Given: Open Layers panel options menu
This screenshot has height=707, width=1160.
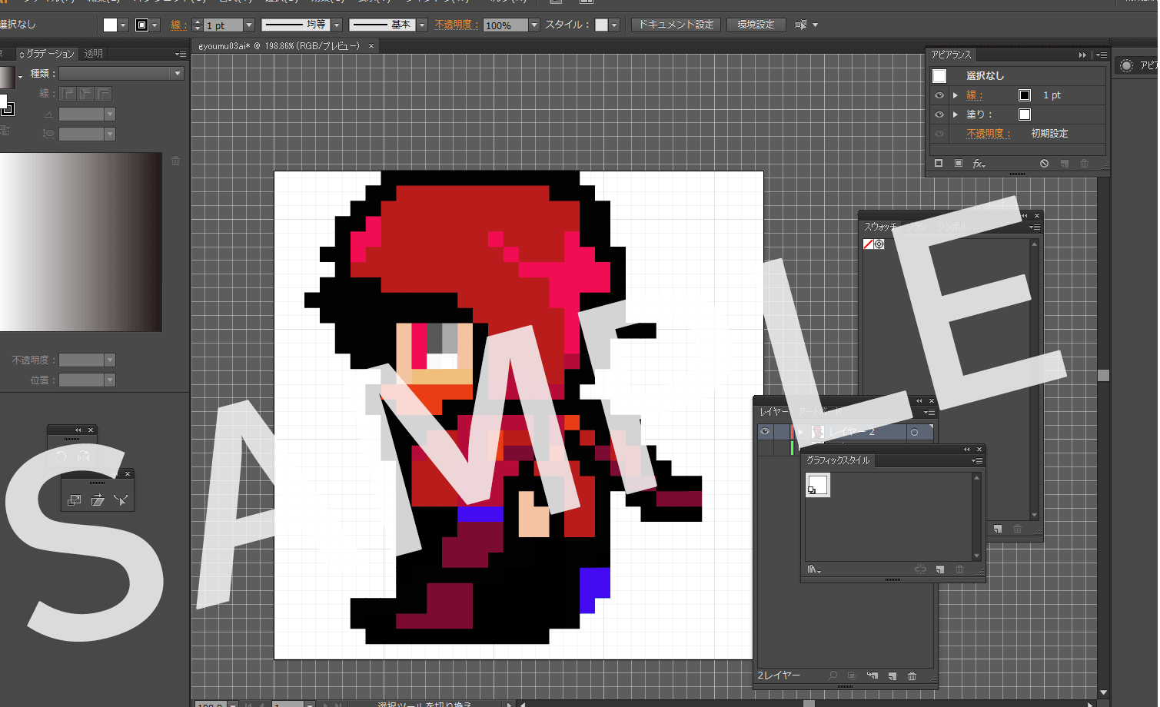Looking at the screenshot, I should (929, 413).
